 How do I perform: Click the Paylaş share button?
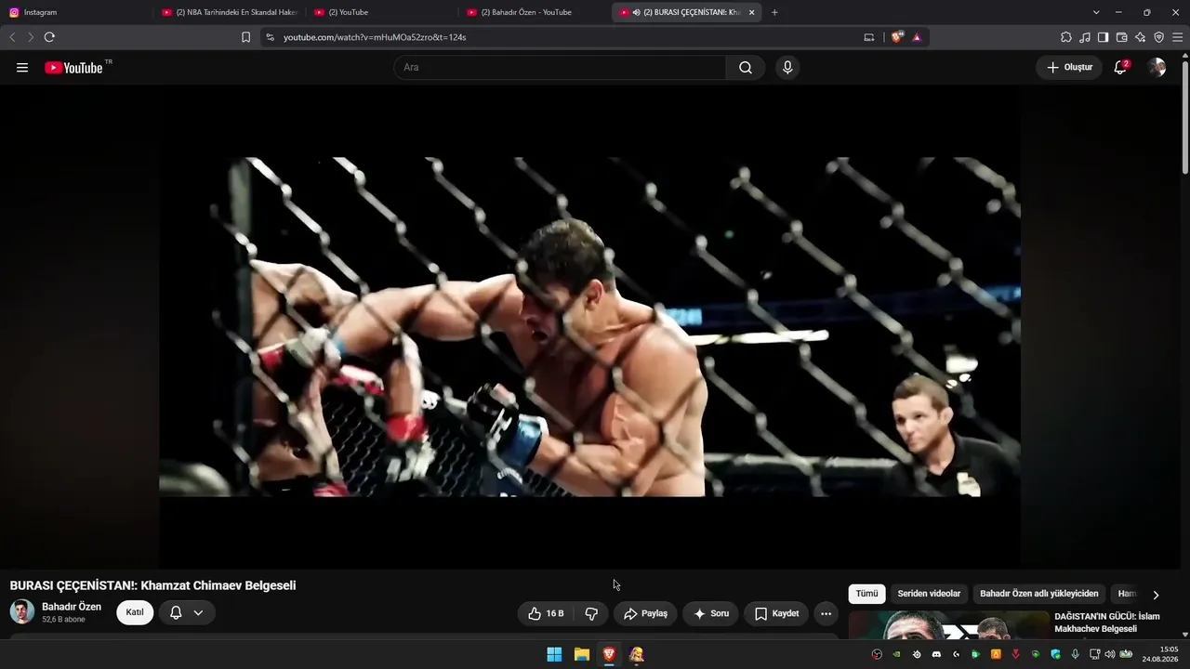(x=645, y=613)
